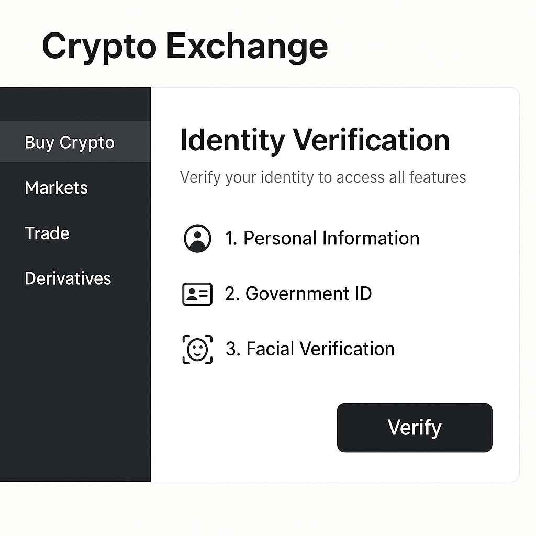Switch to the Markets section
This screenshot has height=536, width=536.
56,188
